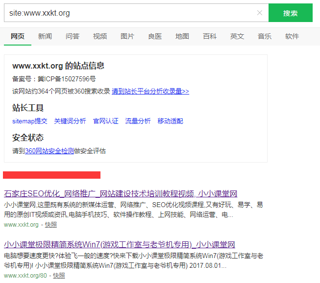
Task: Open the 流量分析 link
Action: [x=138, y=121]
